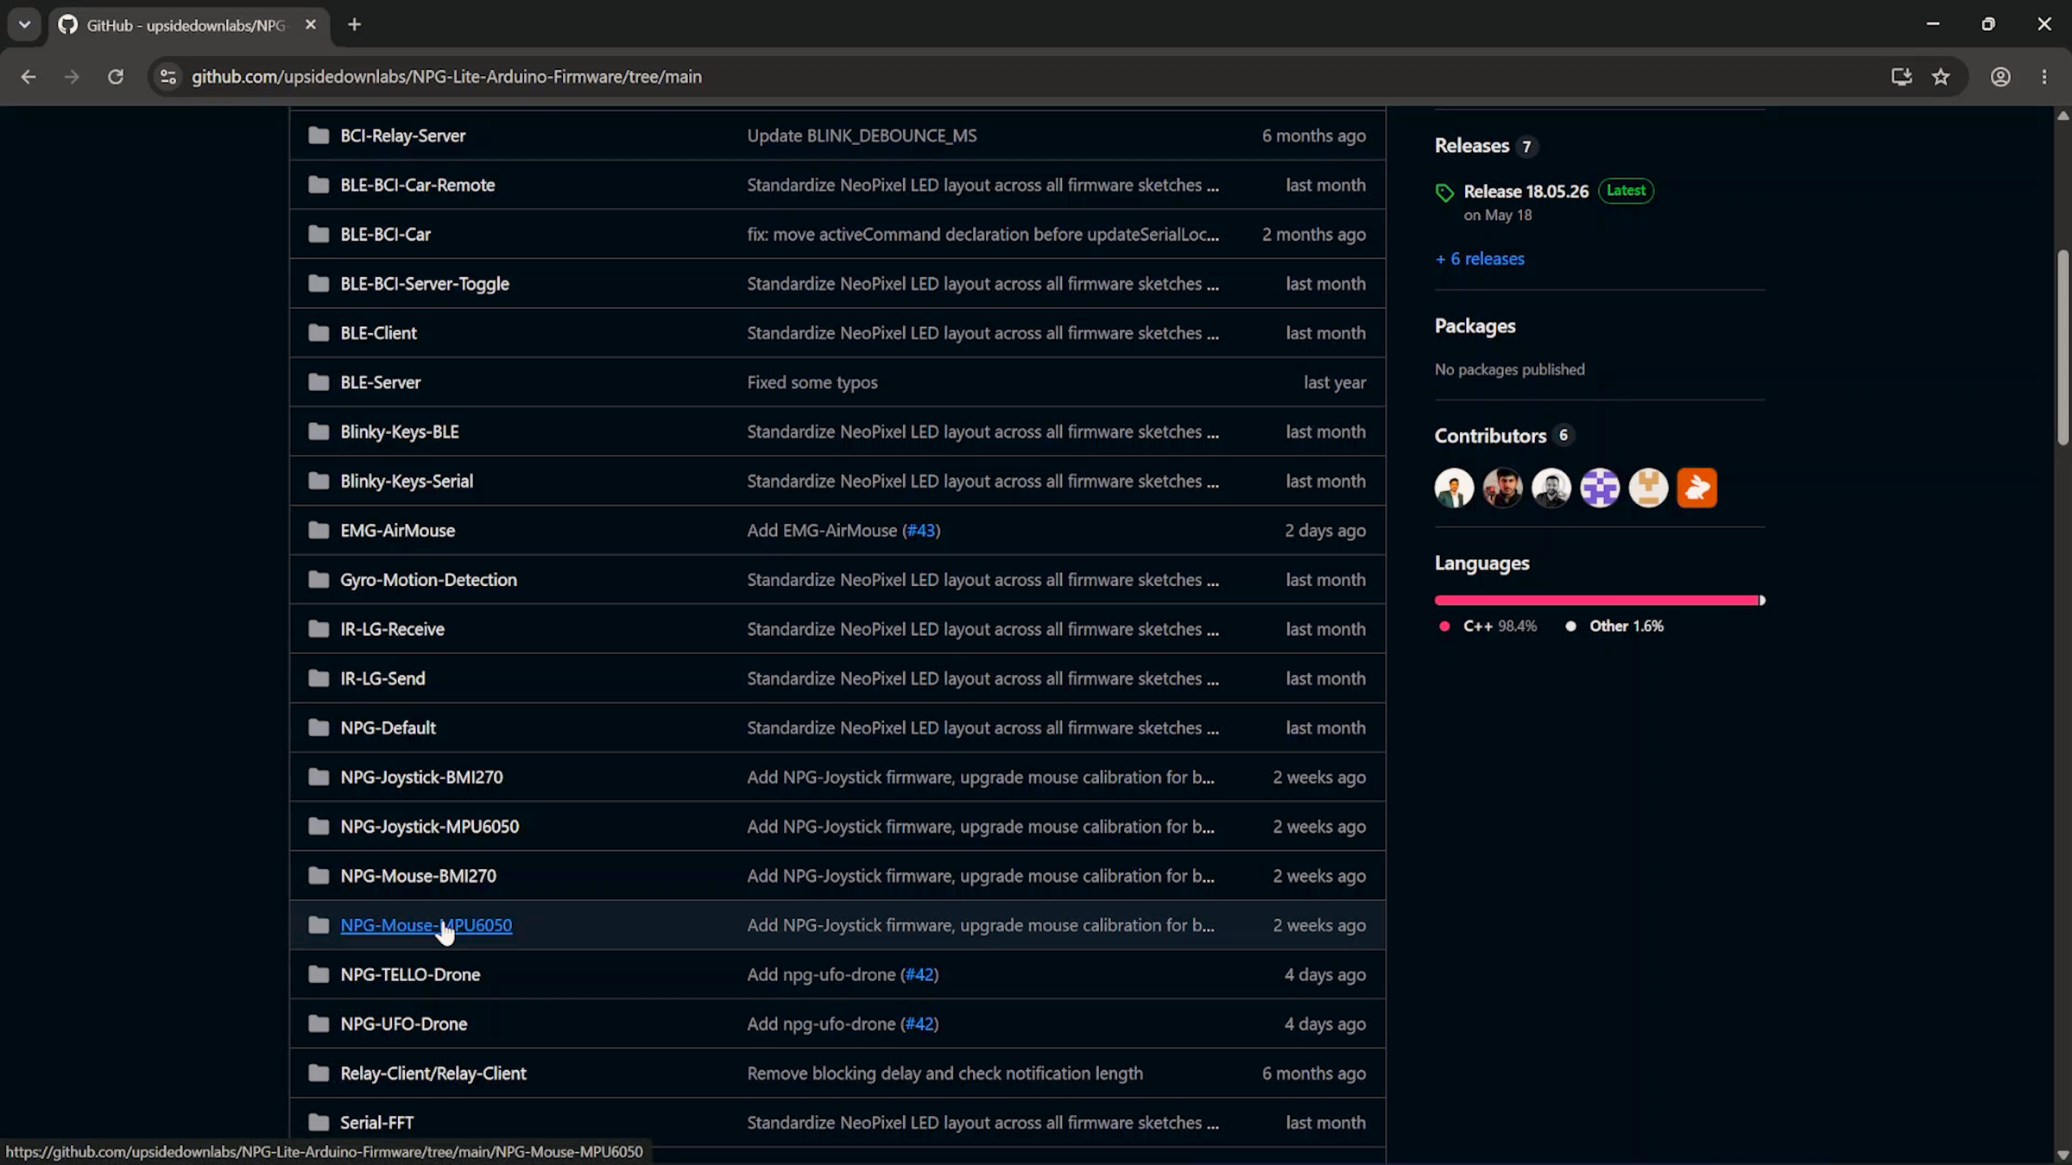Open the NPG-Mouse-BMI270 folder
Viewport: 2072px width, 1165px height.
point(418,876)
